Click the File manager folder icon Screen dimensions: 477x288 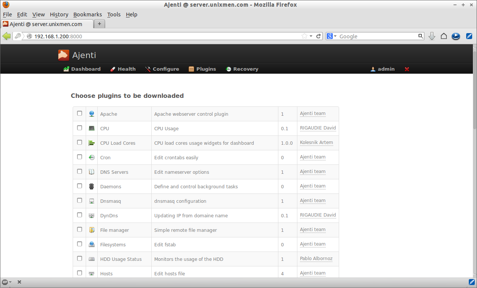tap(92, 230)
